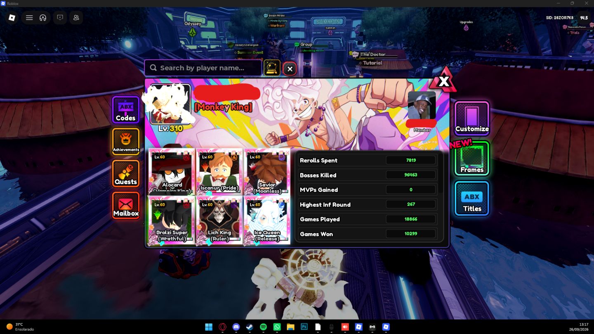Open the NEW Frames option
Image resolution: width=594 pixels, height=334 pixels.
[x=472, y=159]
